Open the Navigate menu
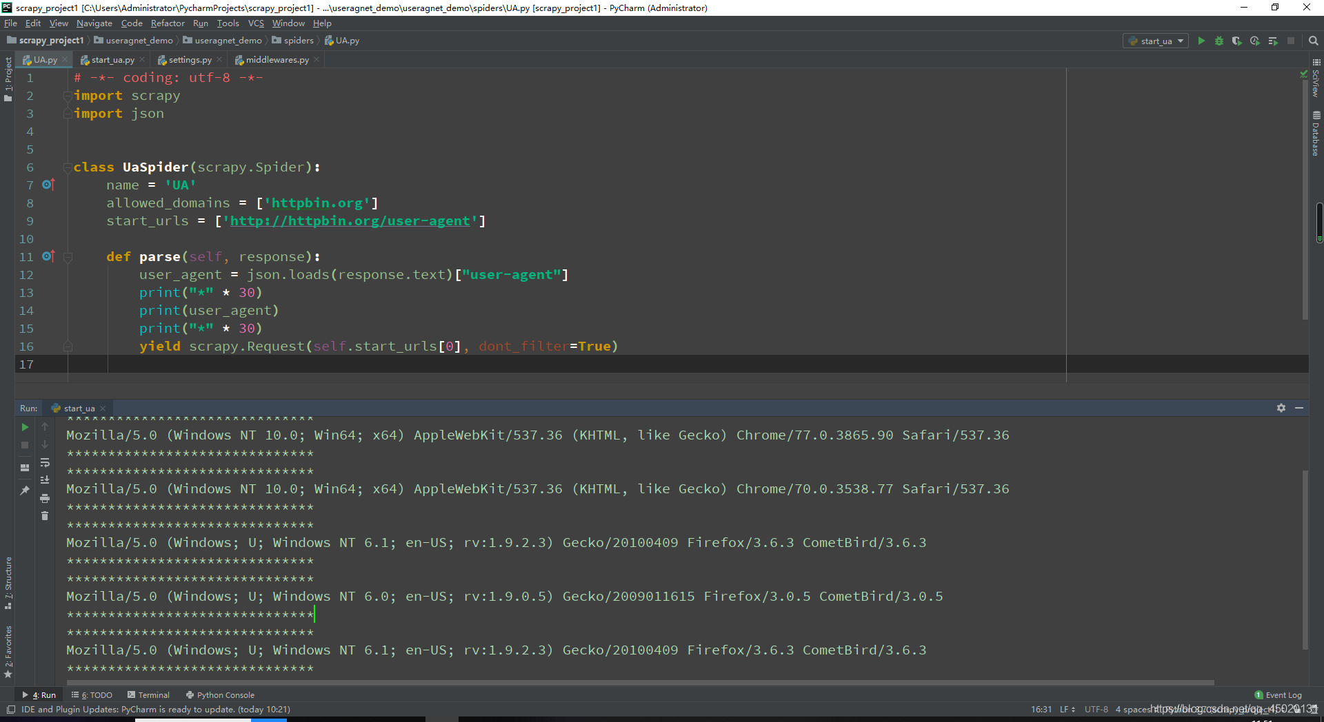 [x=94, y=23]
